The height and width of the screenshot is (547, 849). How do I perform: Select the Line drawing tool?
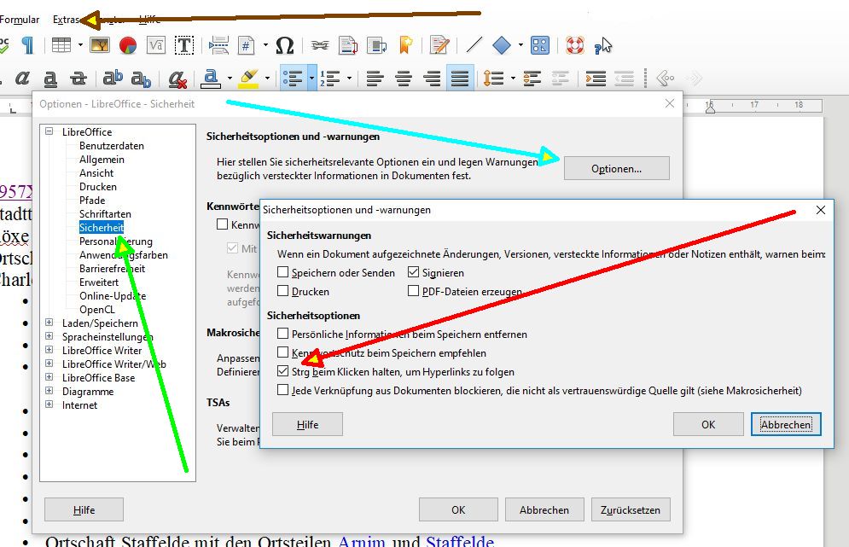[x=474, y=45]
